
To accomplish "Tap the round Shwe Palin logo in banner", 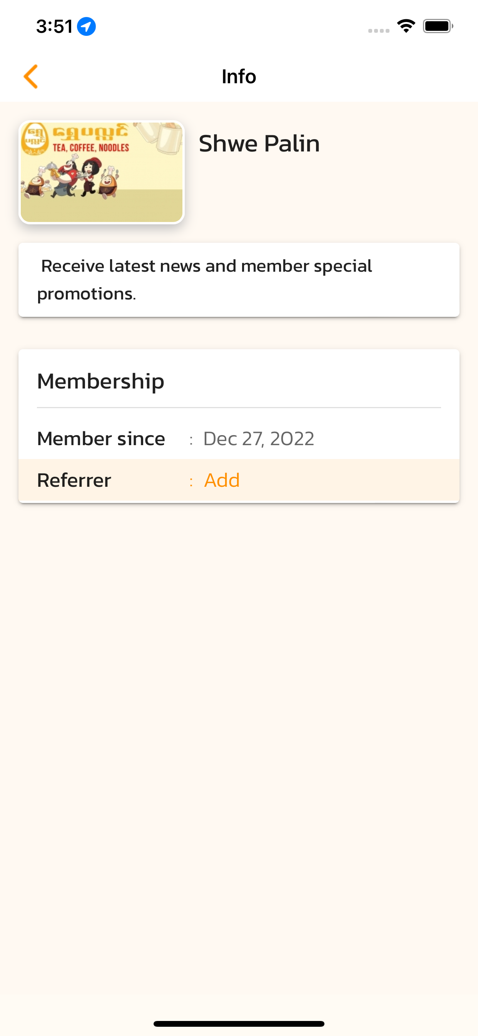I will pos(35,140).
